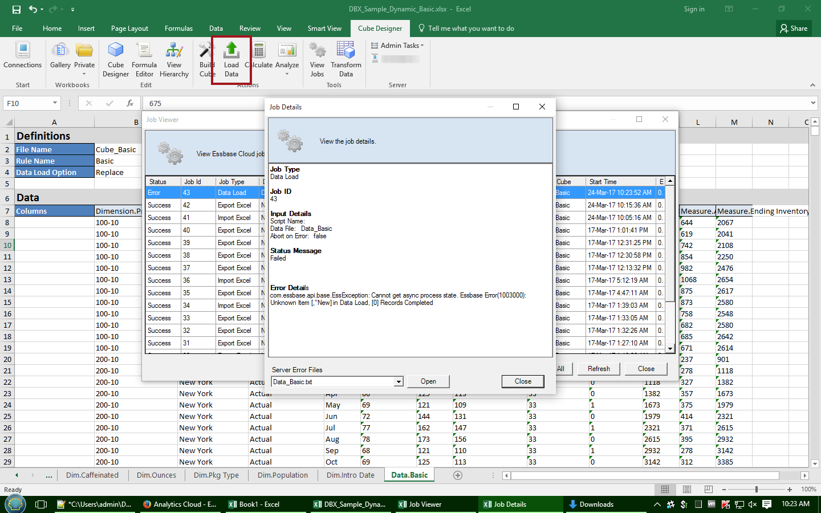Screen dimensions: 821x513
Task: Open the Name Box dropdown arrow
Action: (x=55, y=103)
